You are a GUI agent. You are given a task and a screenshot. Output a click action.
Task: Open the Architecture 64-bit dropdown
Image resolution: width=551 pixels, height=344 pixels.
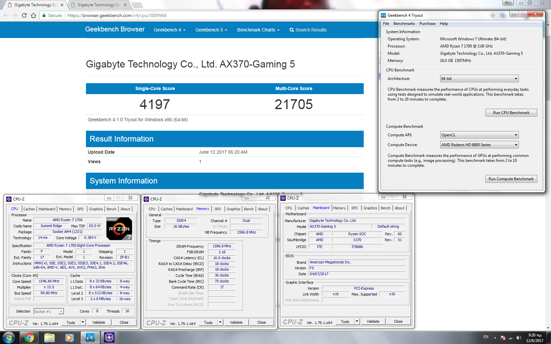[x=479, y=79]
